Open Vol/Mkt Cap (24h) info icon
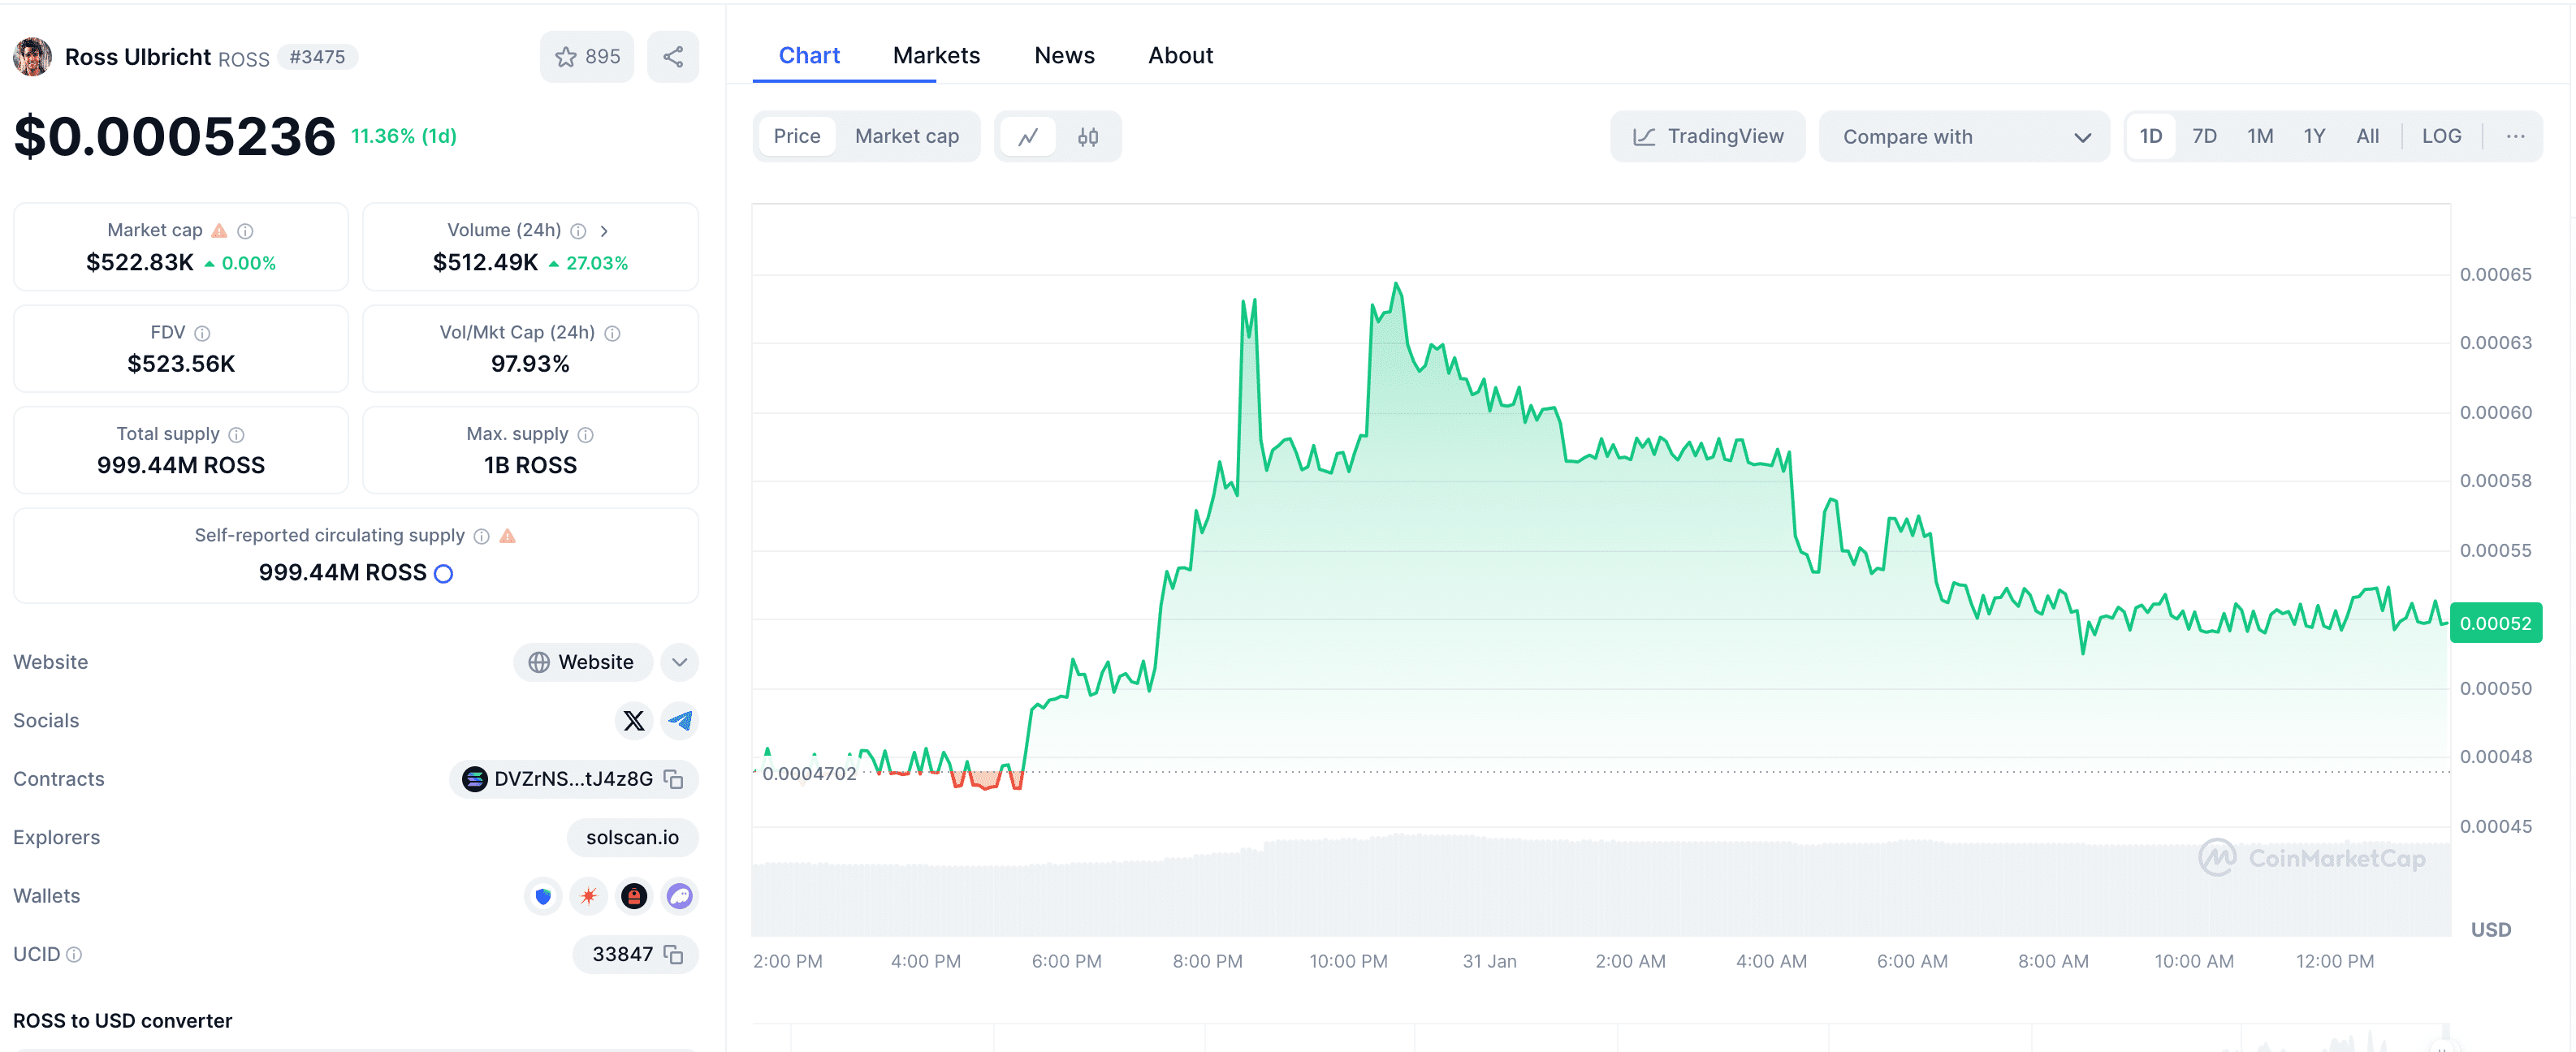 pos(613,333)
